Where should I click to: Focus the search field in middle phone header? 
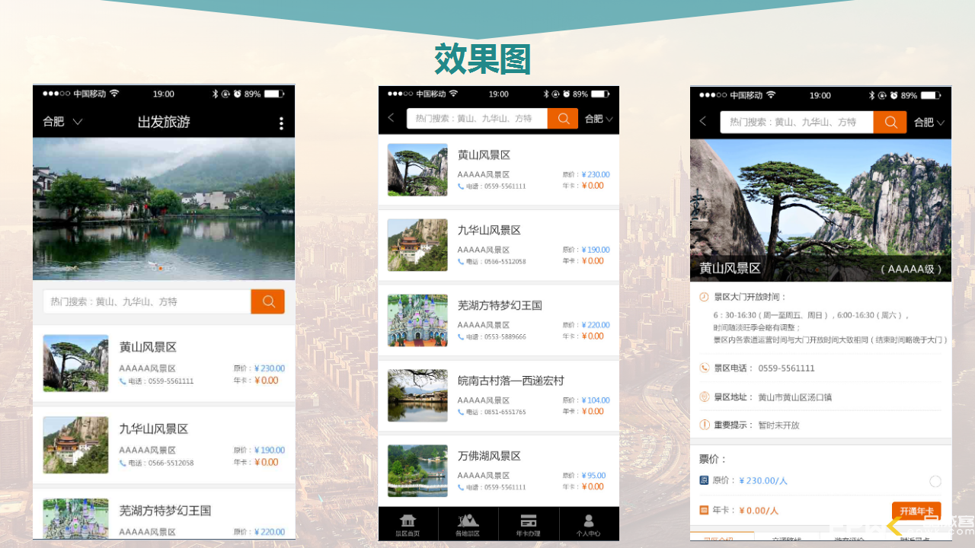pyautogui.click(x=477, y=119)
